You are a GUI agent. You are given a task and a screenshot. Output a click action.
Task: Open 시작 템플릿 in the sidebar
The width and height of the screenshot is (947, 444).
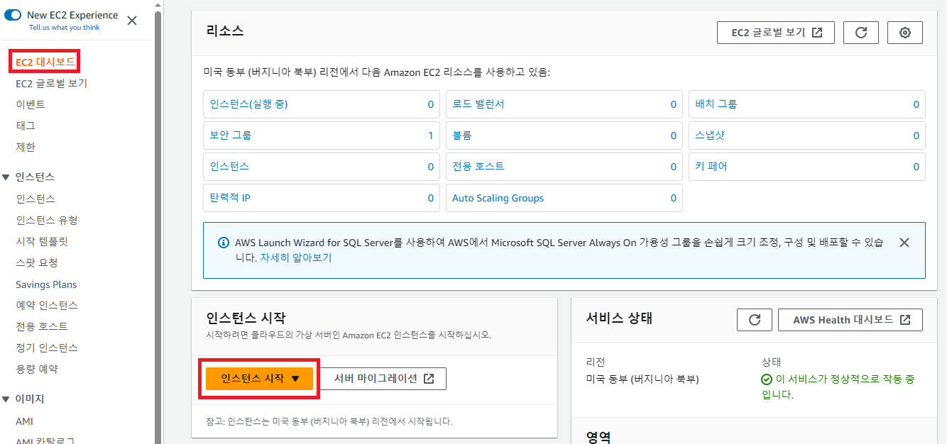42,241
